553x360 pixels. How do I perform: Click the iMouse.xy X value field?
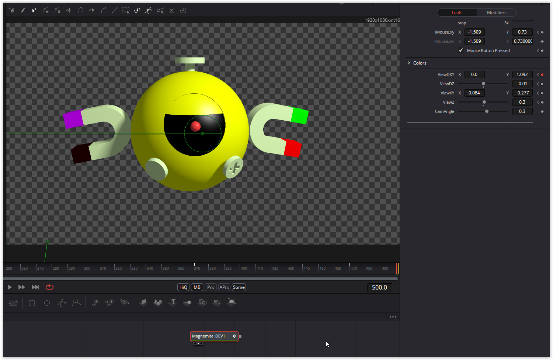(474, 32)
